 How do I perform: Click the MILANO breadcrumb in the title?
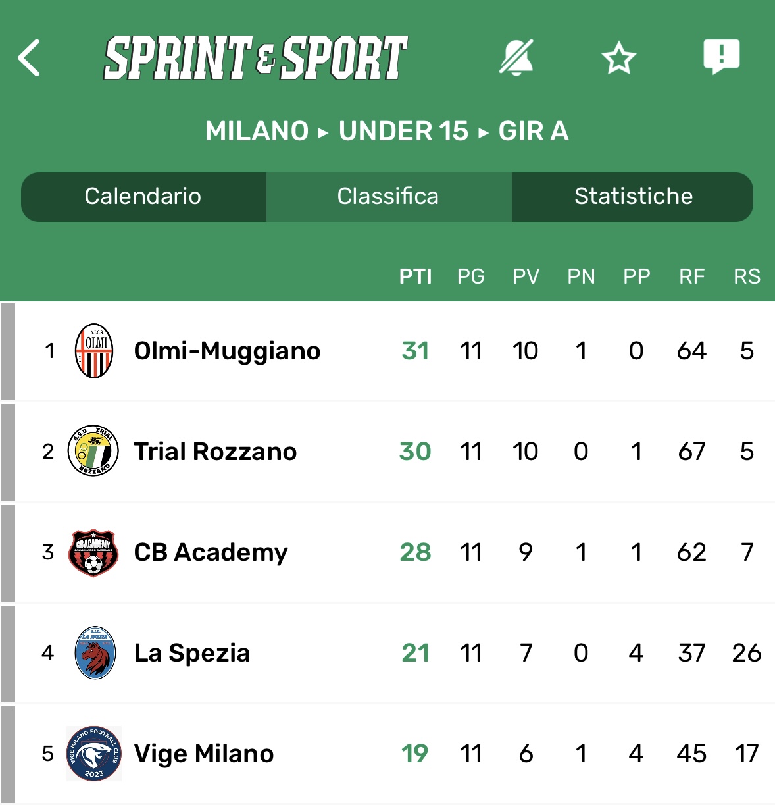[257, 131]
